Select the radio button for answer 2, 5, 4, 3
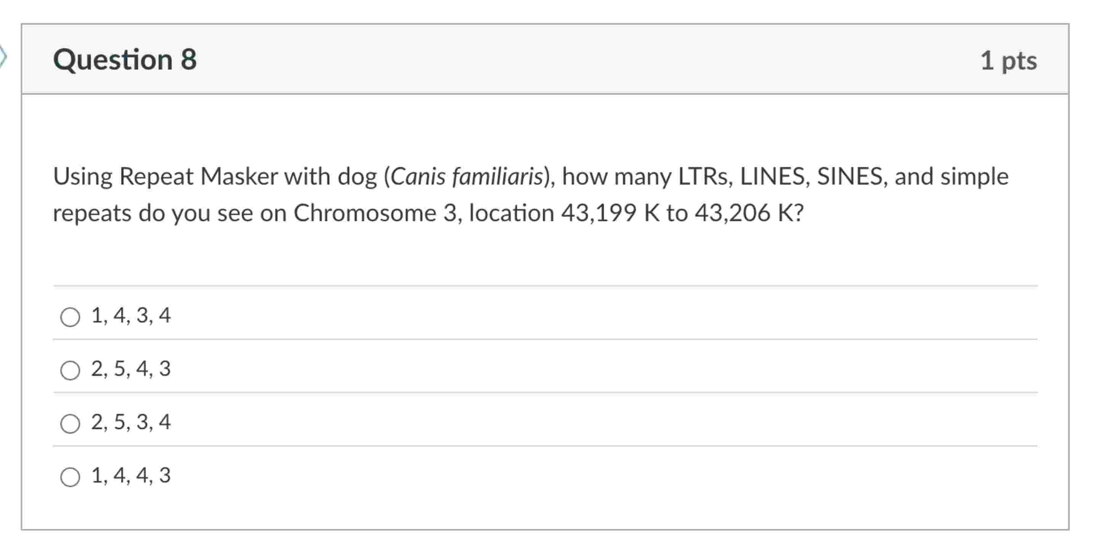1097x557 pixels. coord(70,368)
